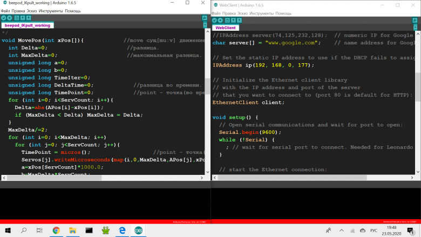Click New sketch icon in WebClient window
The image size is (421, 237).
click(227, 21)
